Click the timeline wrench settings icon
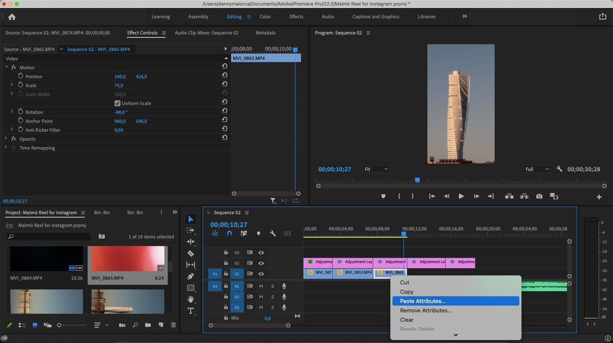Image resolution: width=613 pixels, height=343 pixels. [273, 233]
